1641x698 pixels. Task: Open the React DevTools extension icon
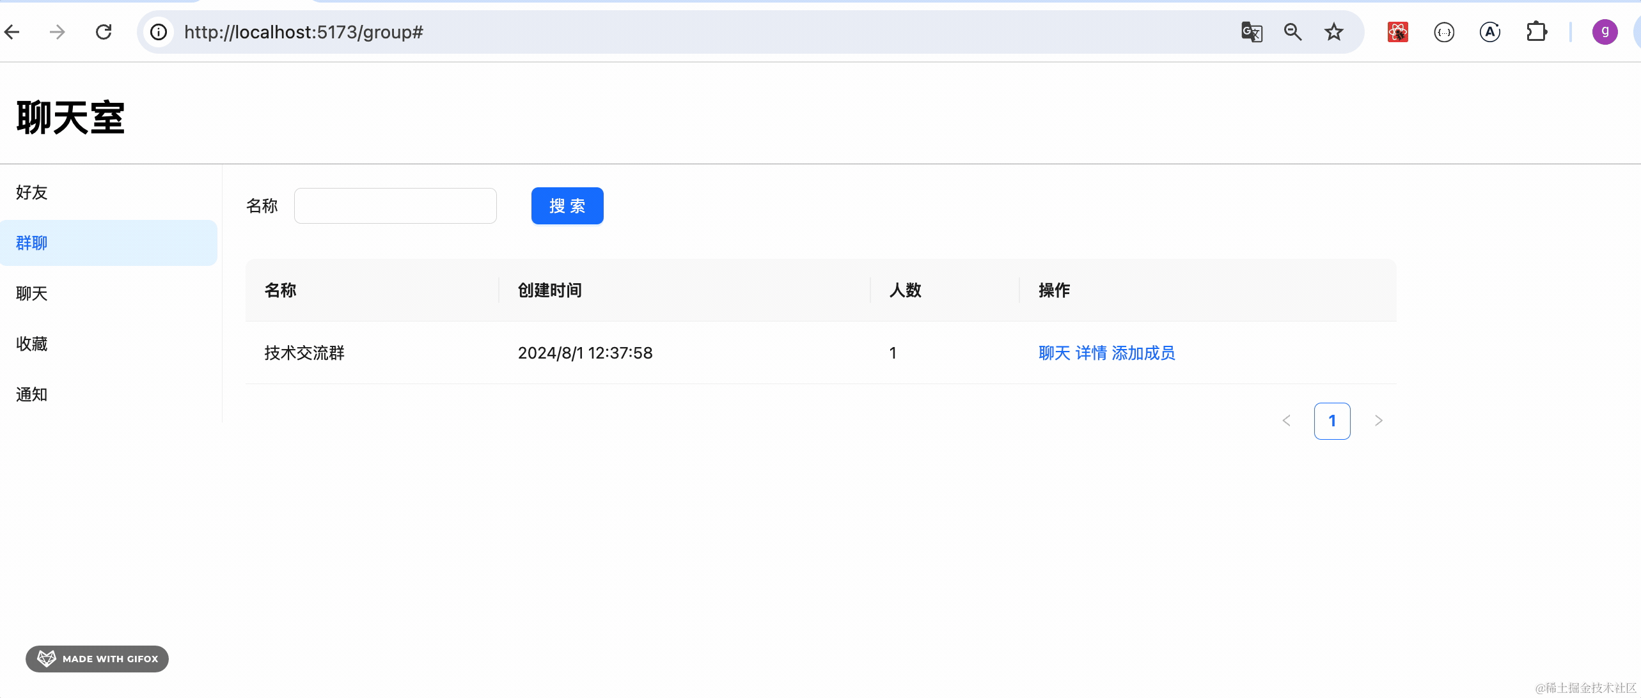tap(1397, 32)
